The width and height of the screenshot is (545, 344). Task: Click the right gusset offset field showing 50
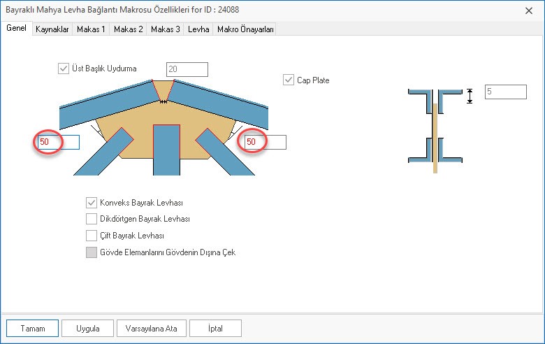(x=266, y=142)
